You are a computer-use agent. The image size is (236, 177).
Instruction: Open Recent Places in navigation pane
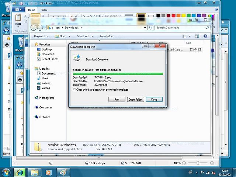click(48, 59)
